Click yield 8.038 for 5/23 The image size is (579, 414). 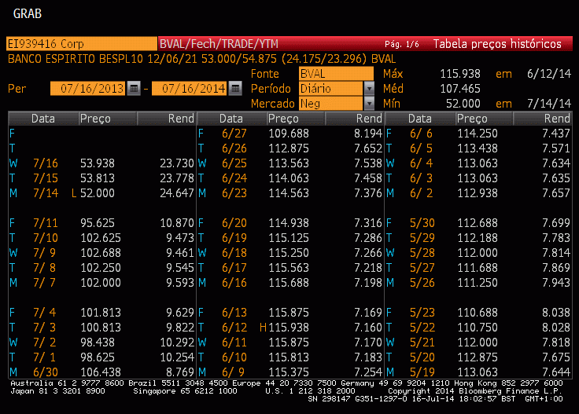click(x=555, y=313)
